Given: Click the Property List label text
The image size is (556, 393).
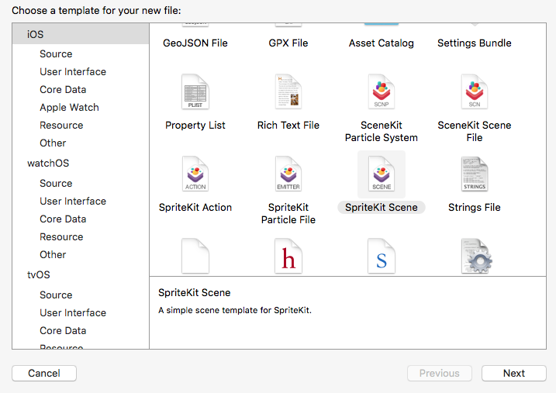Looking at the screenshot, I should [x=195, y=125].
